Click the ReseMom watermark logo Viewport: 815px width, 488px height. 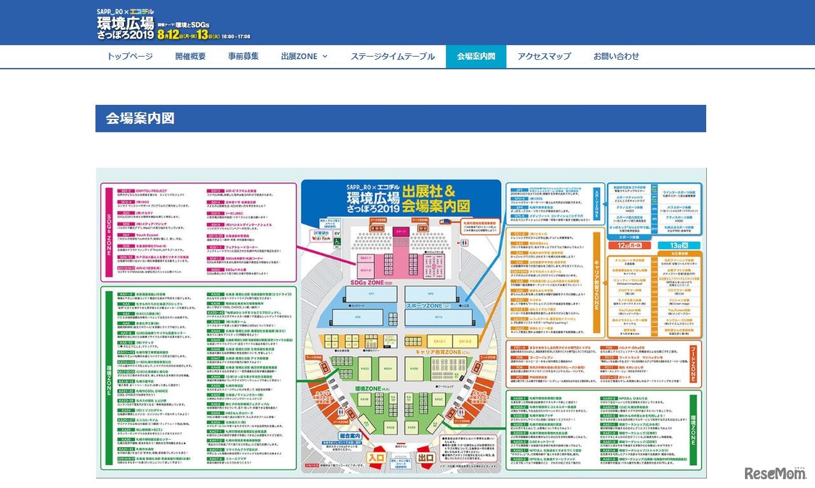pyautogui.click(x=775, y=474)
